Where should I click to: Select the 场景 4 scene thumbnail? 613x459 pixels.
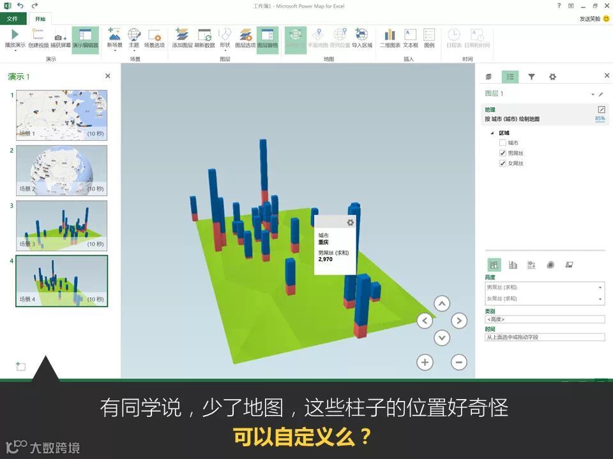[61, 281]
